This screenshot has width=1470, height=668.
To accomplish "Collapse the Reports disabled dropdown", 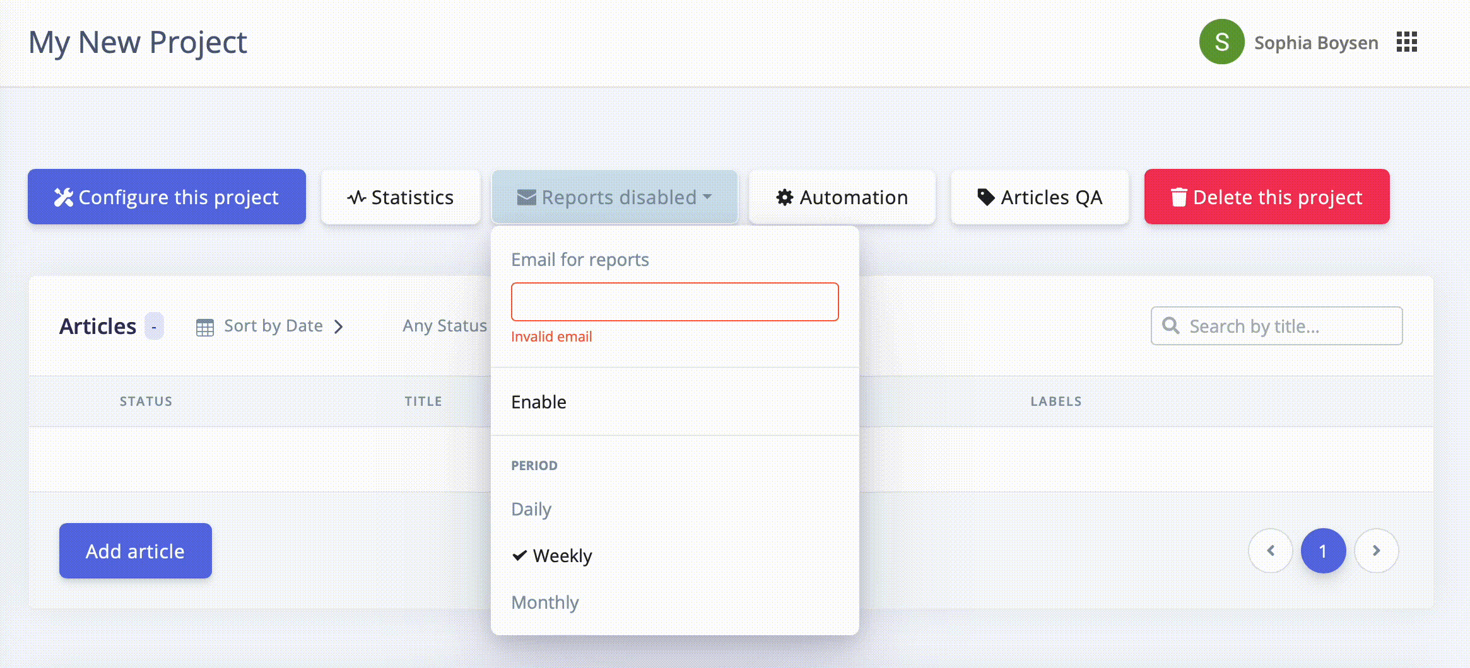I will (x=614, y=197).
